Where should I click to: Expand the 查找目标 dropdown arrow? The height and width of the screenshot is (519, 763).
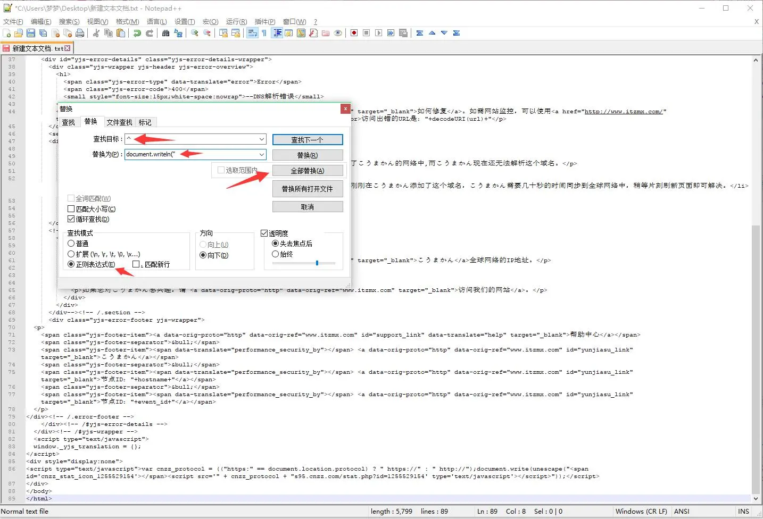pos(261,139)
